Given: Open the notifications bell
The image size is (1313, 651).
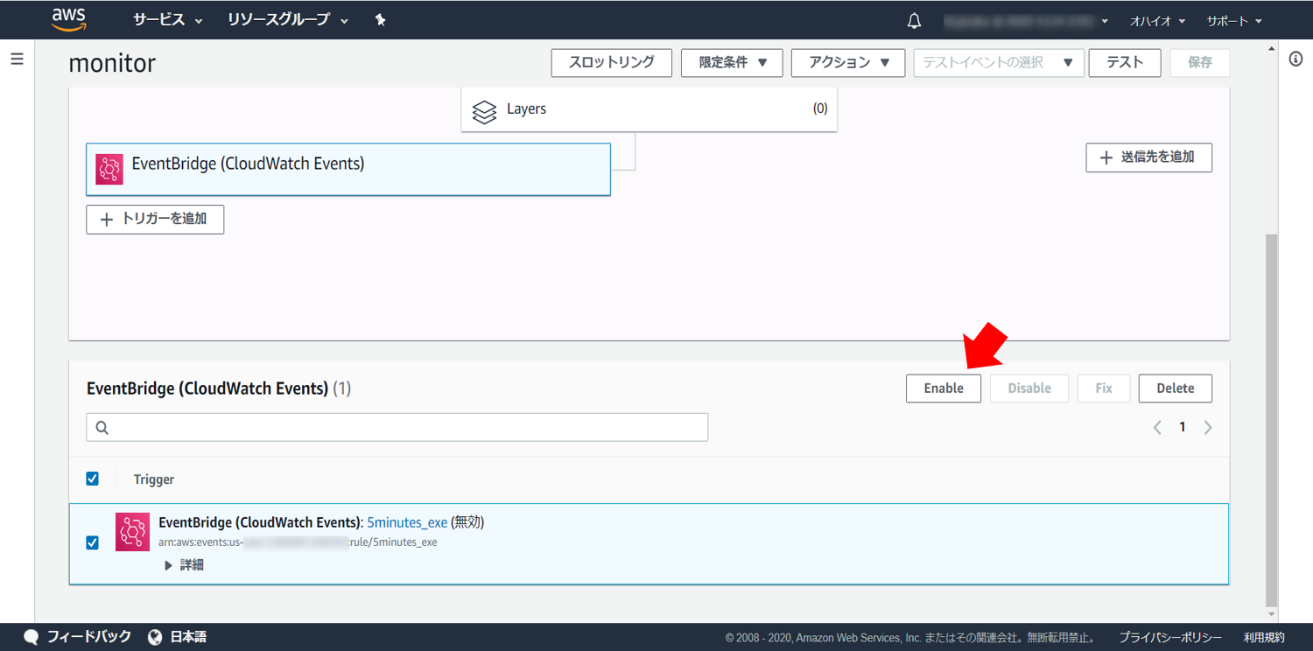Looking at the screenshot, I should point(914,20).
